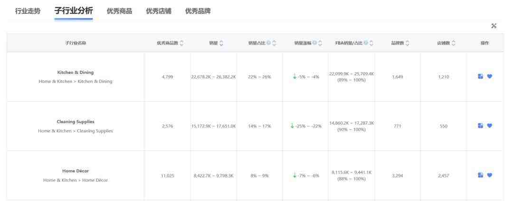Click store count cell 1,210
The width and height of the screenshot is (513, 201).
pyautogui.click(x=444, y=77)
